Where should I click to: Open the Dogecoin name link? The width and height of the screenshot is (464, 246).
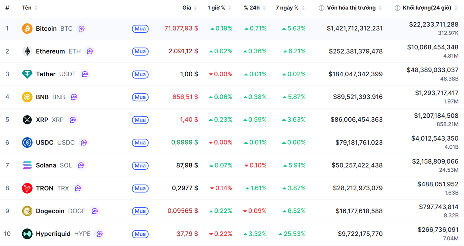coord(50,211)
